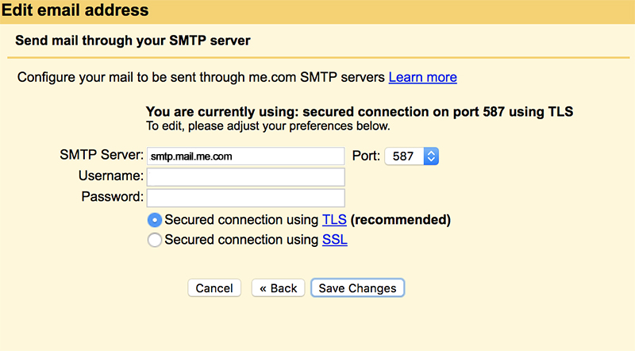Focus the Password input field
This screenshot has width=635, height=351.
click(246, 199)
